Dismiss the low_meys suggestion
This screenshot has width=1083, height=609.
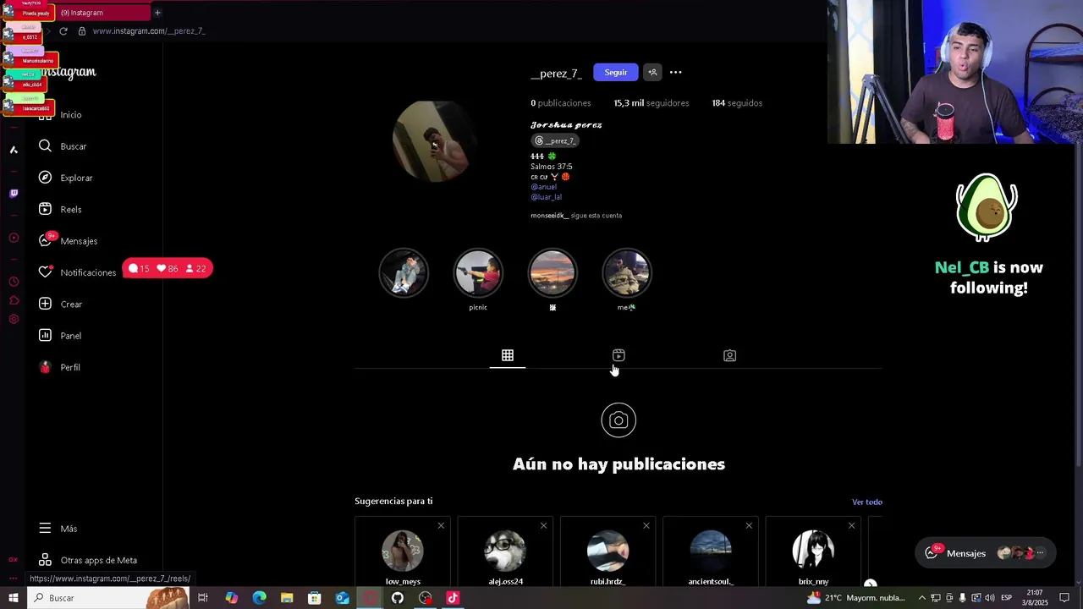pyautogui.click(x=441, y=526)
